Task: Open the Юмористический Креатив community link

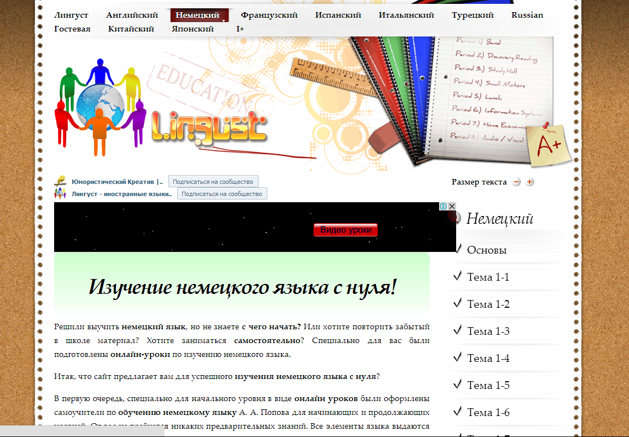Action: click(x=117, y=182)
